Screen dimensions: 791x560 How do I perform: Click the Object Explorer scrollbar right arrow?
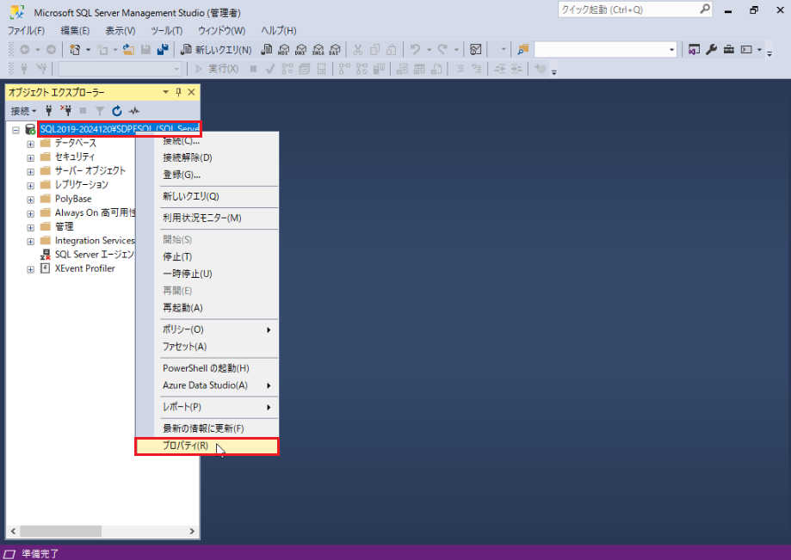click(x=192, y=532)
